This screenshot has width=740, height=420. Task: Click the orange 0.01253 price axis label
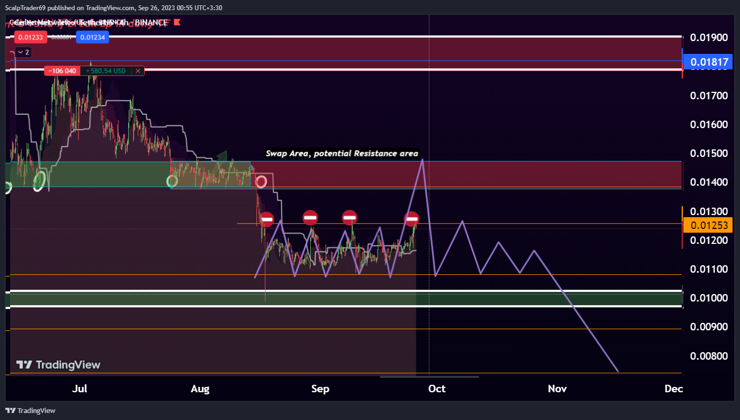pos(708,225)
